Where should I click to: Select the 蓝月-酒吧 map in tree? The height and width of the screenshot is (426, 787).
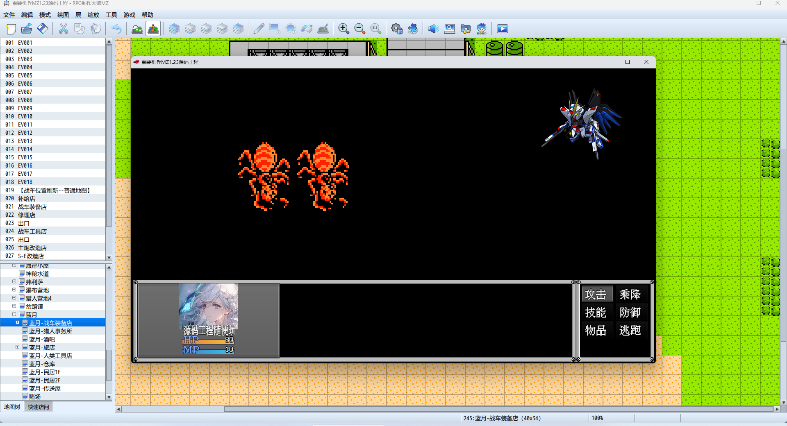42,339
